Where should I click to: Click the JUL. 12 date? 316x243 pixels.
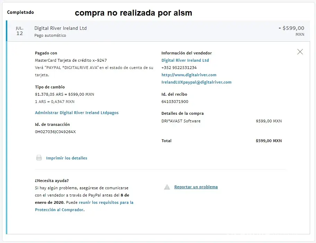tap(19, 31)
